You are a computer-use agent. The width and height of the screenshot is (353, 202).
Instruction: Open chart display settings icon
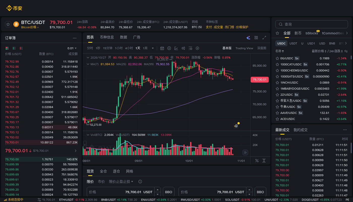tap(190, 48)
